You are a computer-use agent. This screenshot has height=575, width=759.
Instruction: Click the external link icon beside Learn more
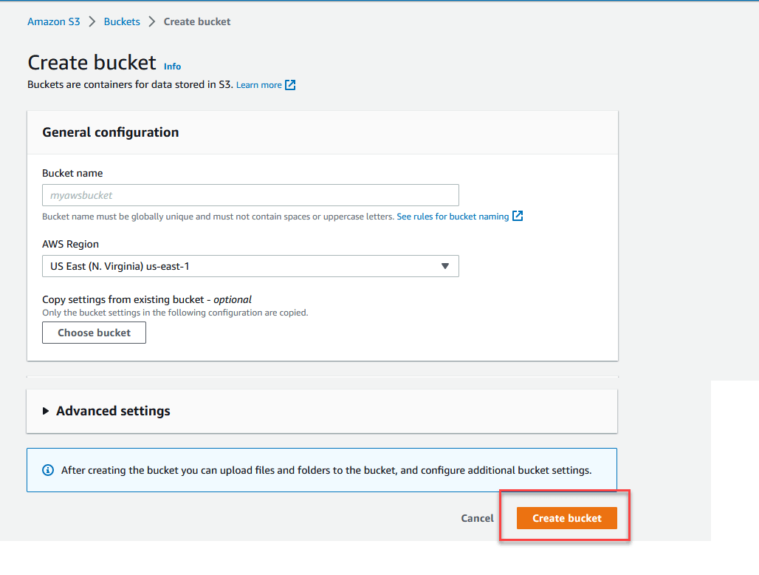[289, 84]
